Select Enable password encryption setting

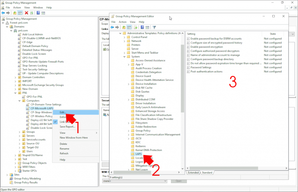coord(207,47)
